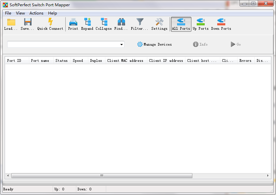Sort by Client host column header
This screenshot has height=195, width=276.
pyautogui.click(x=202, y=61)
